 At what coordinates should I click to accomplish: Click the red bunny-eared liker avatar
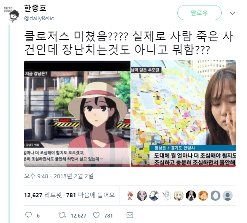(130, 196)
